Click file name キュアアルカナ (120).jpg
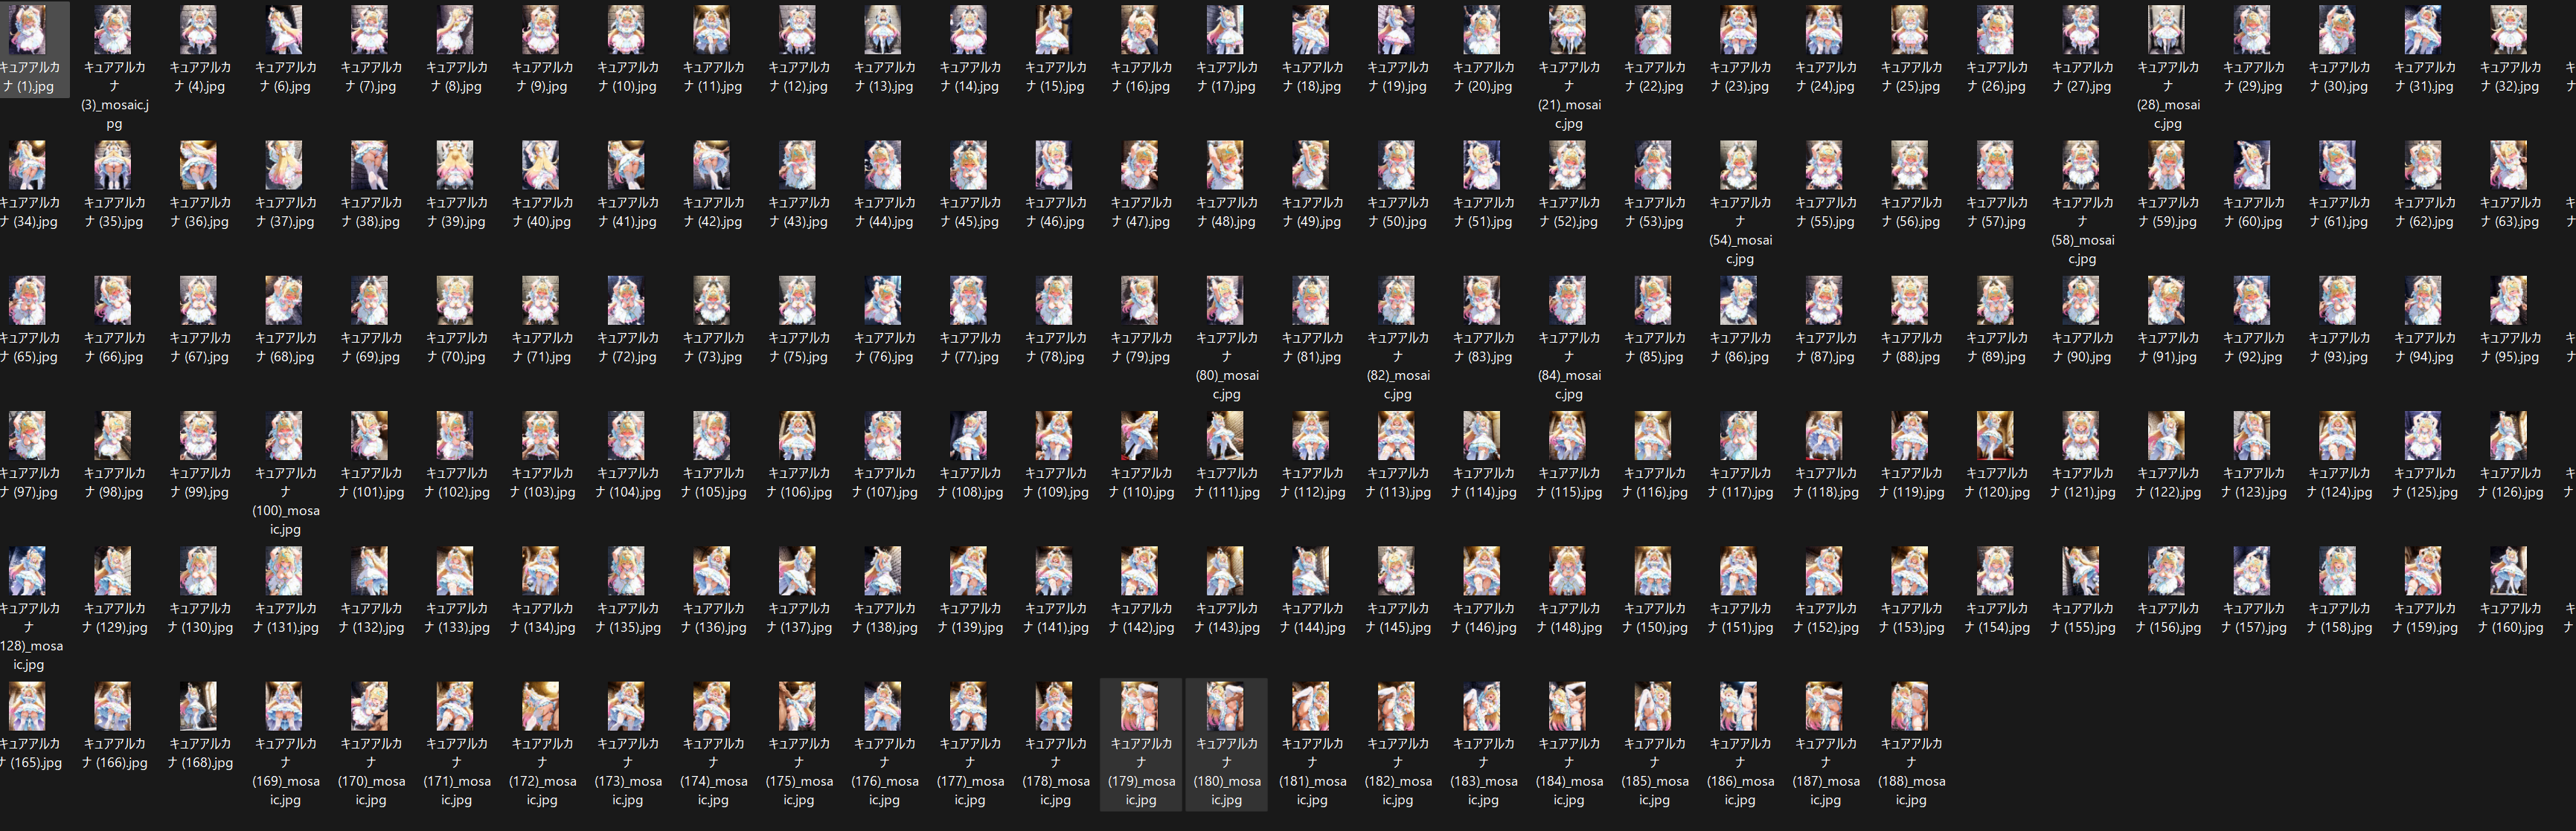 [1996, 482]
